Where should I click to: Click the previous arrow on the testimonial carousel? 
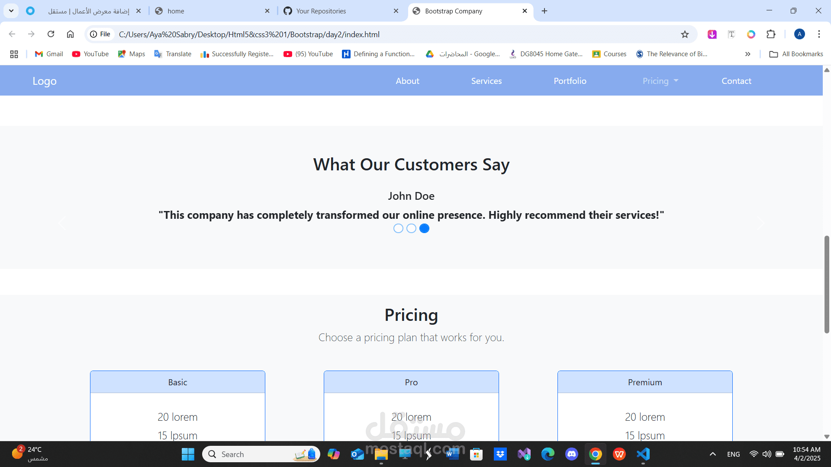[62, 223]
